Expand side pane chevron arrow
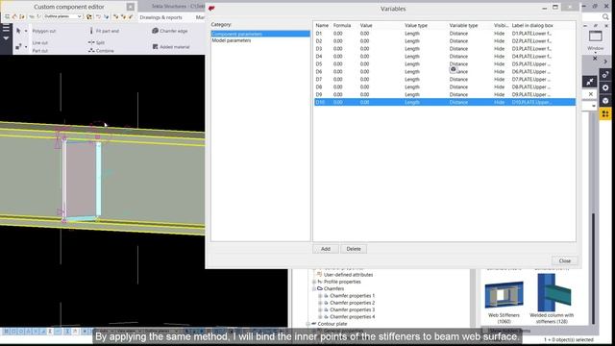 pyautogui.click(x=605, y=62)
